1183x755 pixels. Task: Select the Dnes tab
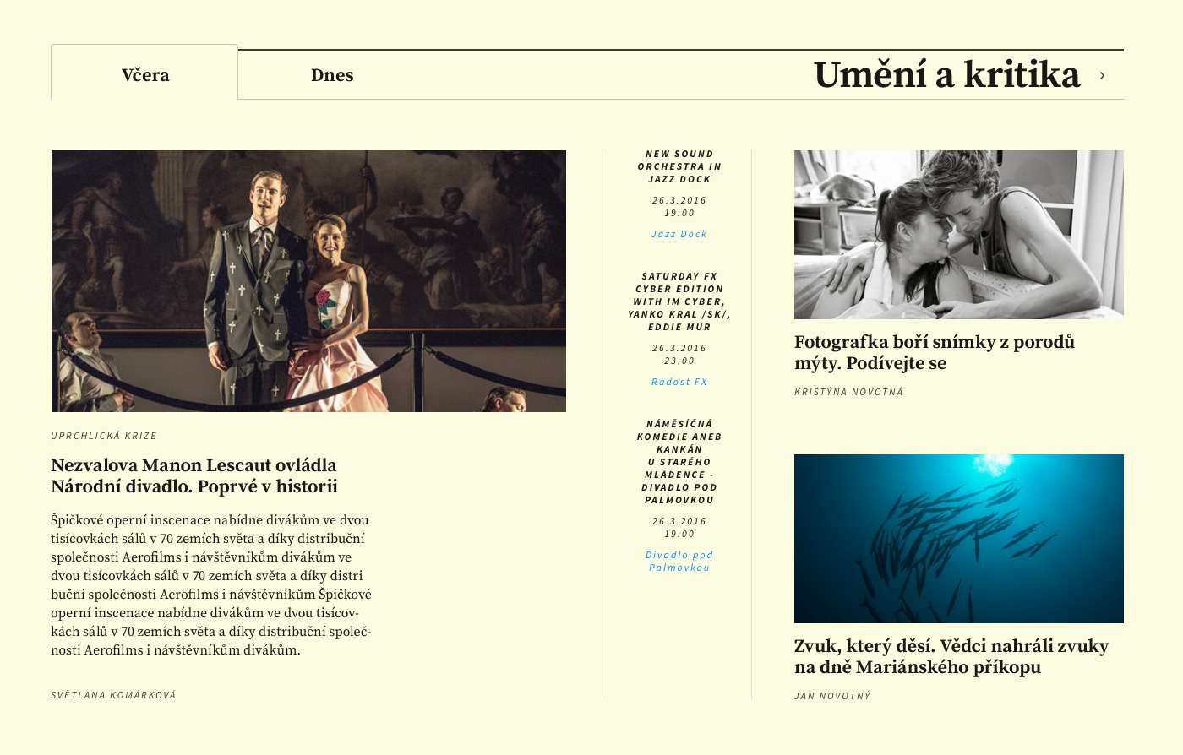332,75
